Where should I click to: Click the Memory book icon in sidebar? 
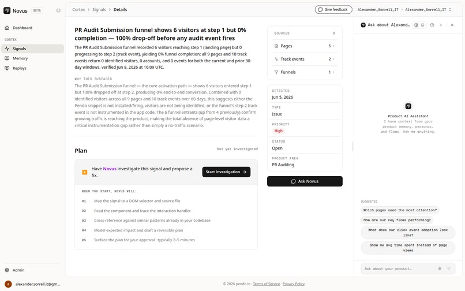(7, 58)
